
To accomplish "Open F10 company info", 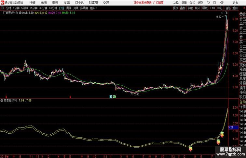I will [212, 8].
